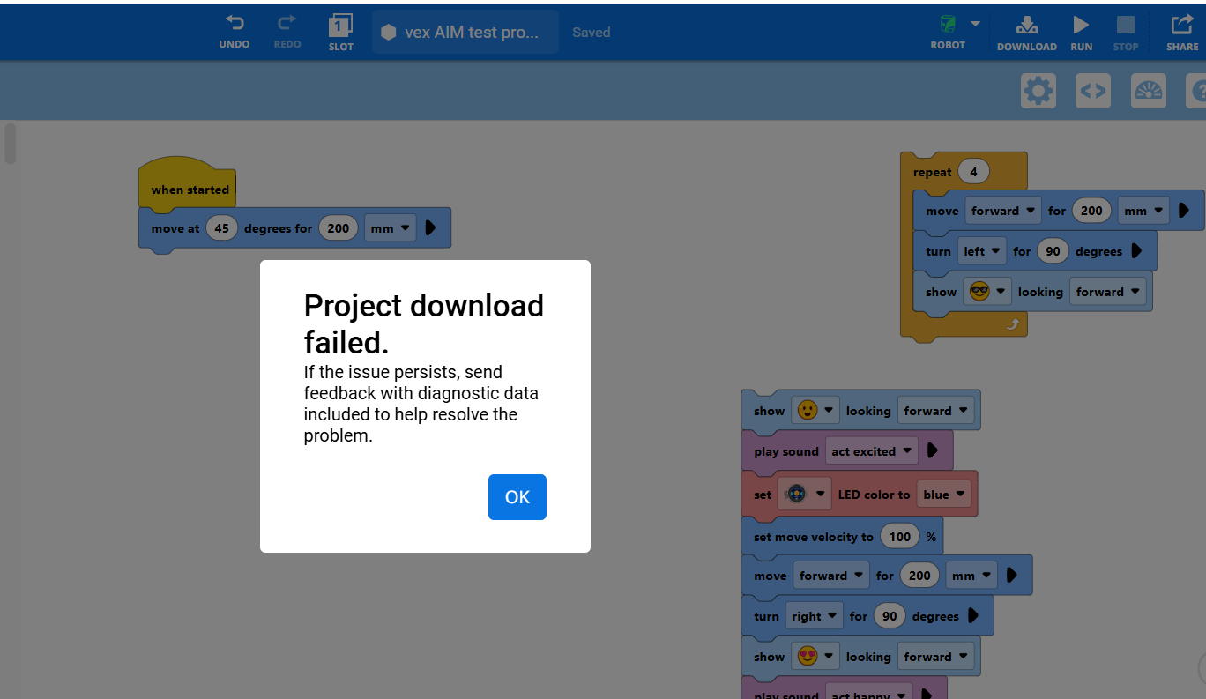1206x699 pixels.
Task: Open the Share icon
Action: (x=1181, y=26)
